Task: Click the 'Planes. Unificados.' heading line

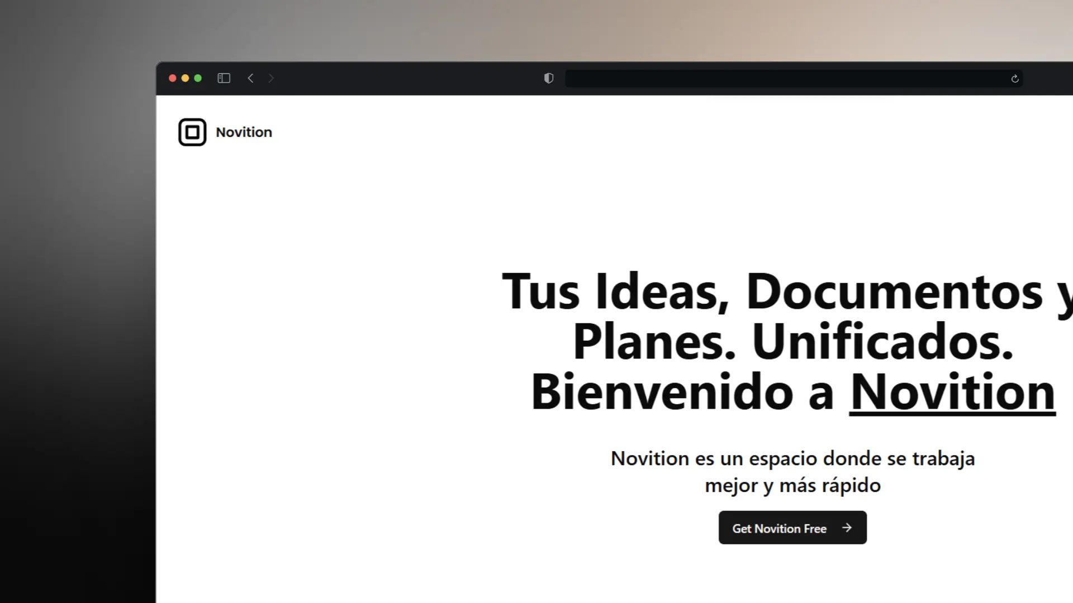Action: point(792,342)
